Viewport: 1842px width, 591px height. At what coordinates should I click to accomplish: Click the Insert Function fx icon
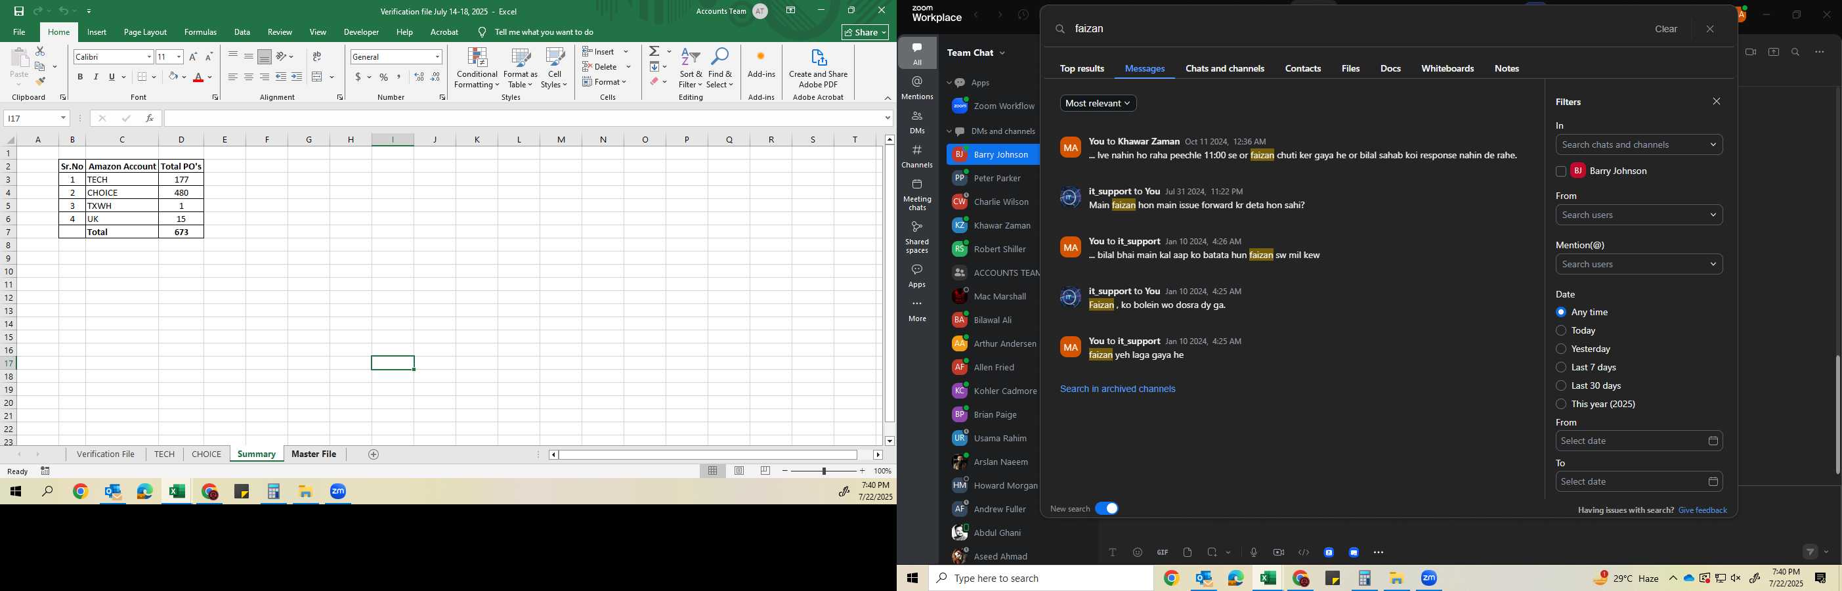150,118
